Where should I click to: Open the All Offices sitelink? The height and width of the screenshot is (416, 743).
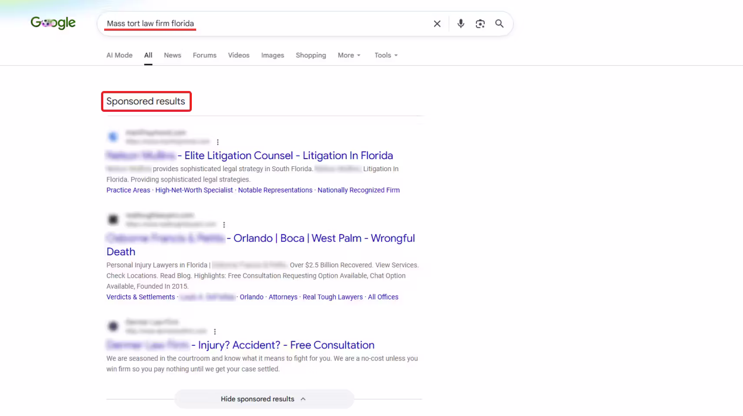(x=383, y=297)
